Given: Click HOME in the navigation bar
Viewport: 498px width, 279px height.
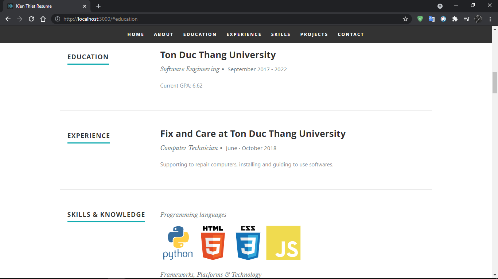Looking at the screenshot, I should point(136,34).
